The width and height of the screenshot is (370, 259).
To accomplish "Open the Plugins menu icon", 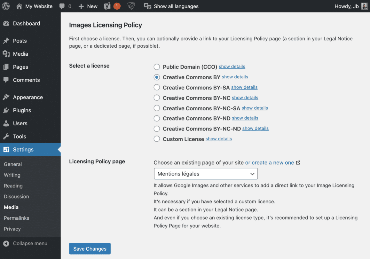I will click(x=6, y=110).
